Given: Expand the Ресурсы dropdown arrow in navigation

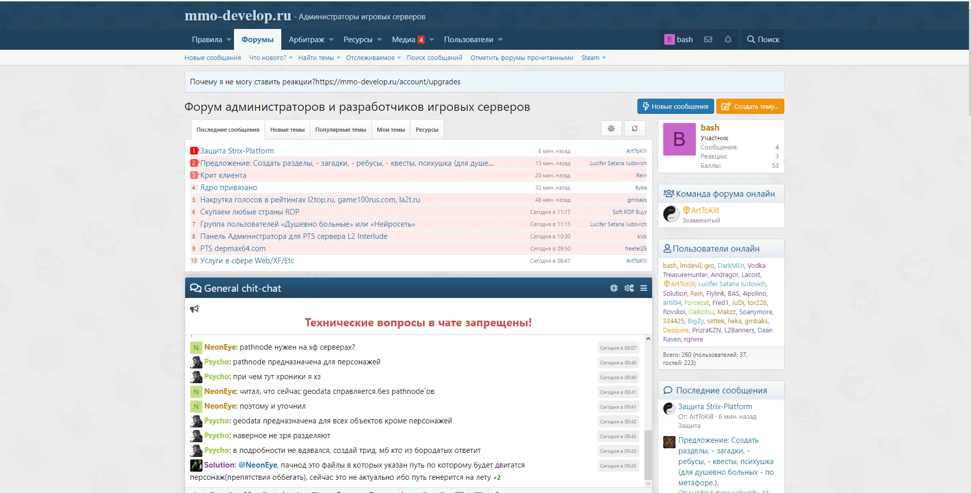Looking at the screenshot, I should [x=379, y=40].
